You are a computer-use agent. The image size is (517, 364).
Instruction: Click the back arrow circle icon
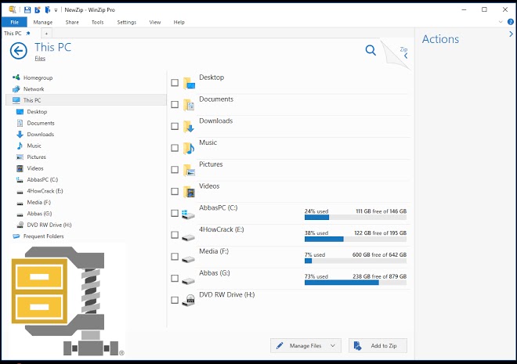(x=19, y=51)
